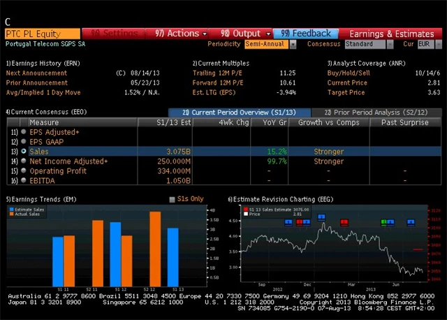Click the red event marker above Mar
This screenshot has width=447, height=320.
[344, 222]
